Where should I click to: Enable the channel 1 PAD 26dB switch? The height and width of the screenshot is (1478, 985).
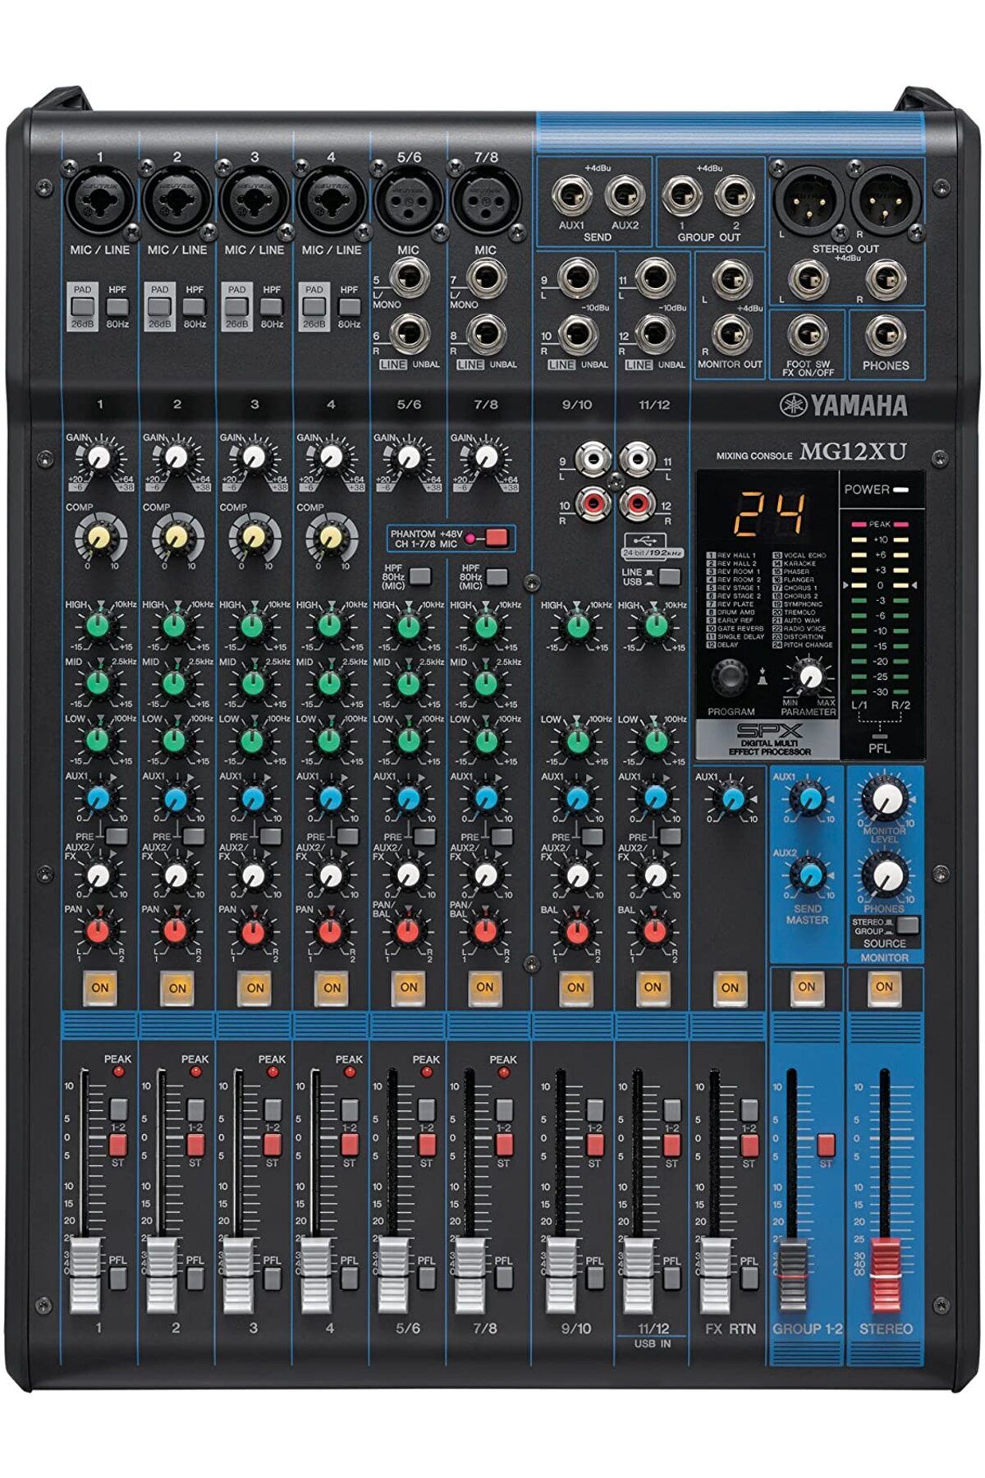[x=83, y=307]
